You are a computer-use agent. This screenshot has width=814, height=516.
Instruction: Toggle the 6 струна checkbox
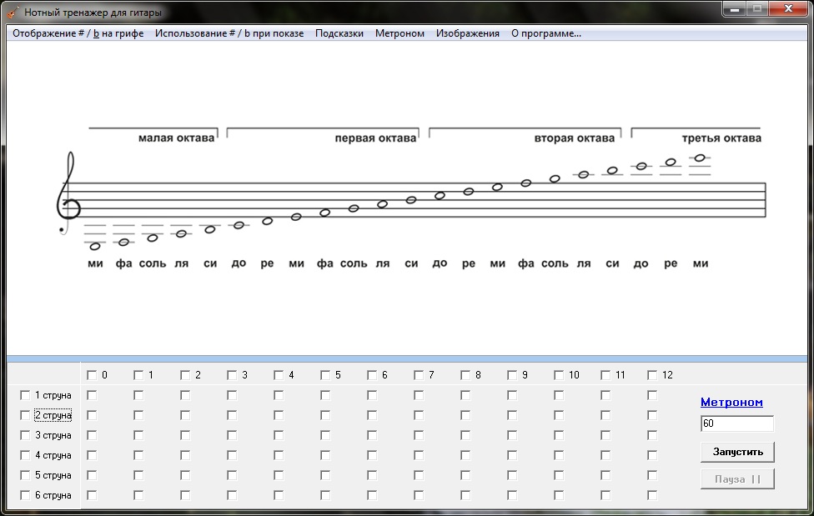pyautogui.click(x=24, y=495)
